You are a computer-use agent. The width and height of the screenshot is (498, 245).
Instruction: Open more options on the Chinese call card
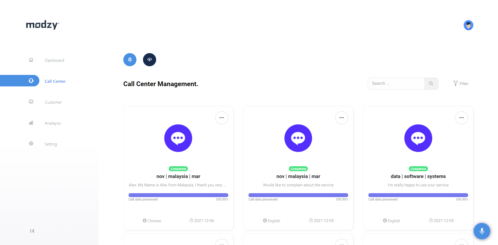[x=222, y=118]
